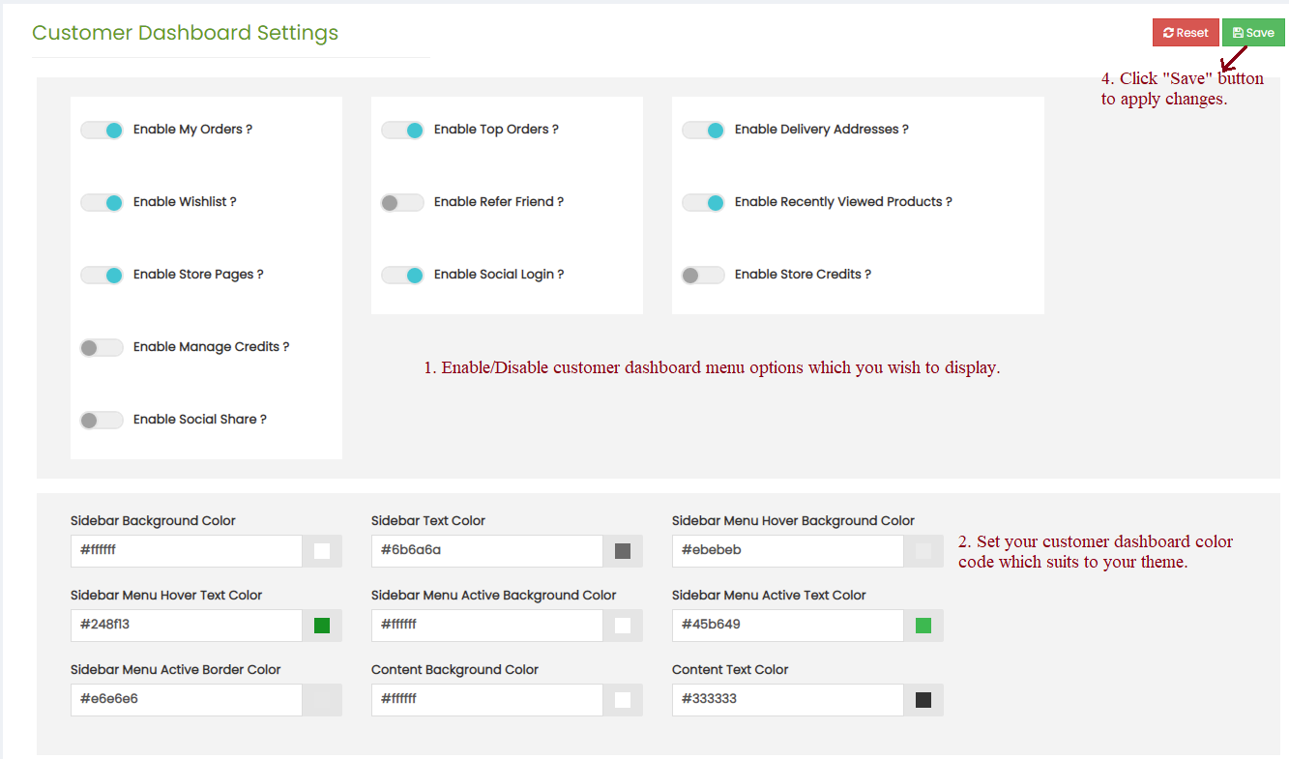Turn on Enable Social Share switch
Screen dimensions: 1289x759
(102, 420)
